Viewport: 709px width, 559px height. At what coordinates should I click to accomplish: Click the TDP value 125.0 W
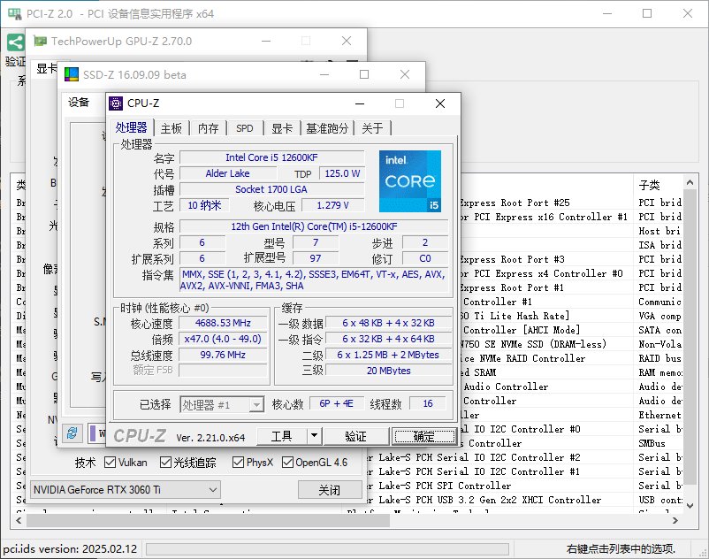pyautogui.click(x=342, y=173)
